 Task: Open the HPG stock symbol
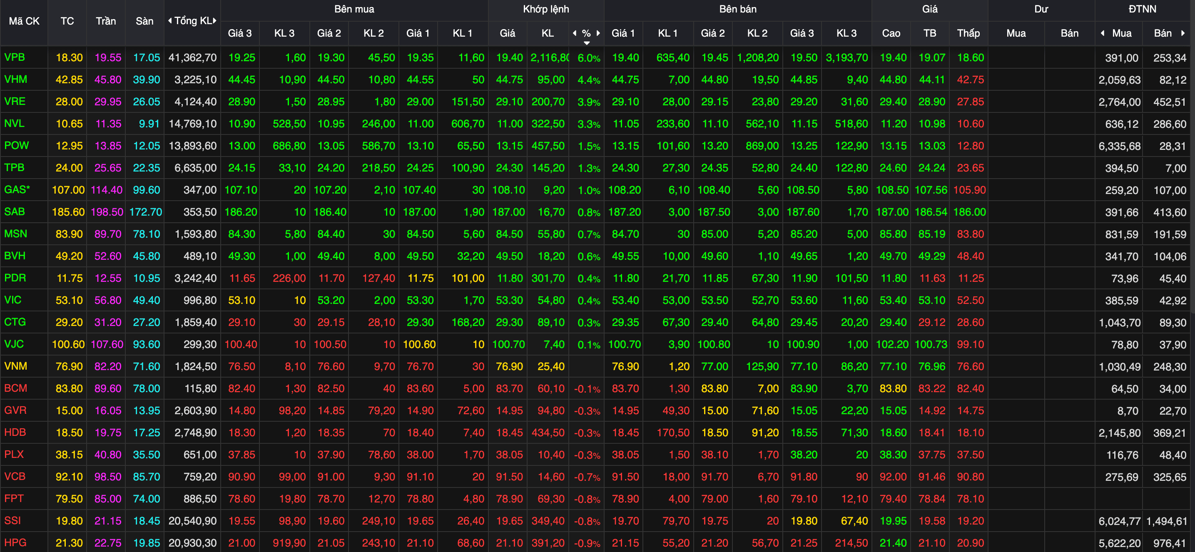15,542
